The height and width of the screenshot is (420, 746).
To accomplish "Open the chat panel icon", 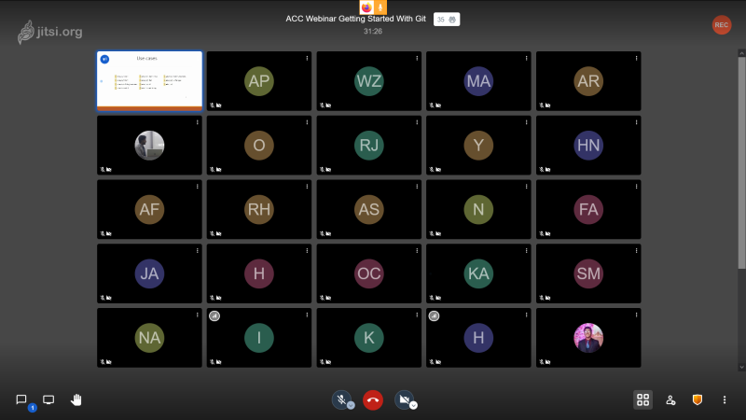I will pyautogui.click(x=21, y=399).
